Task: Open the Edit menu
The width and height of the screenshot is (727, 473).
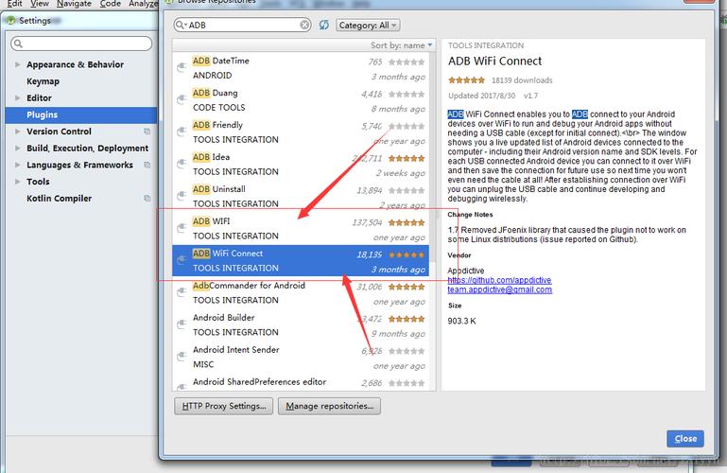Action: (14, 4)
